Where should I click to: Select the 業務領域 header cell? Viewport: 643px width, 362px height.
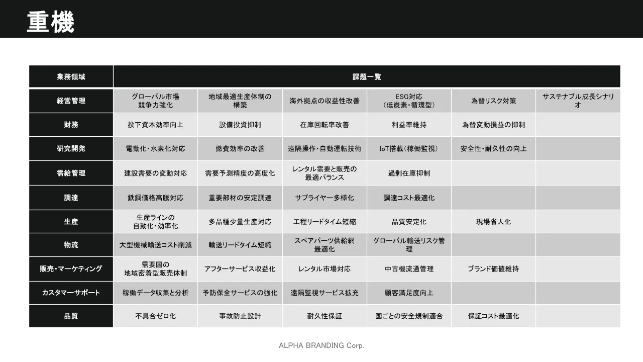pyautogui.click(x=71, y=77)
